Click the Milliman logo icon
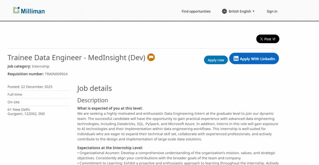 click(17, 10)
